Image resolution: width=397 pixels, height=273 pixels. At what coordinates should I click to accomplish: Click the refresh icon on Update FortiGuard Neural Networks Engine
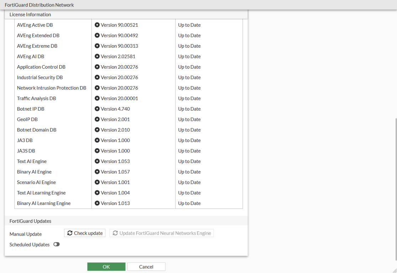[x=115, y=233]
